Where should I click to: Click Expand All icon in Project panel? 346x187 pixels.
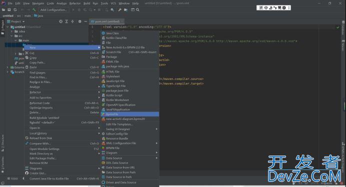[66, 21]
